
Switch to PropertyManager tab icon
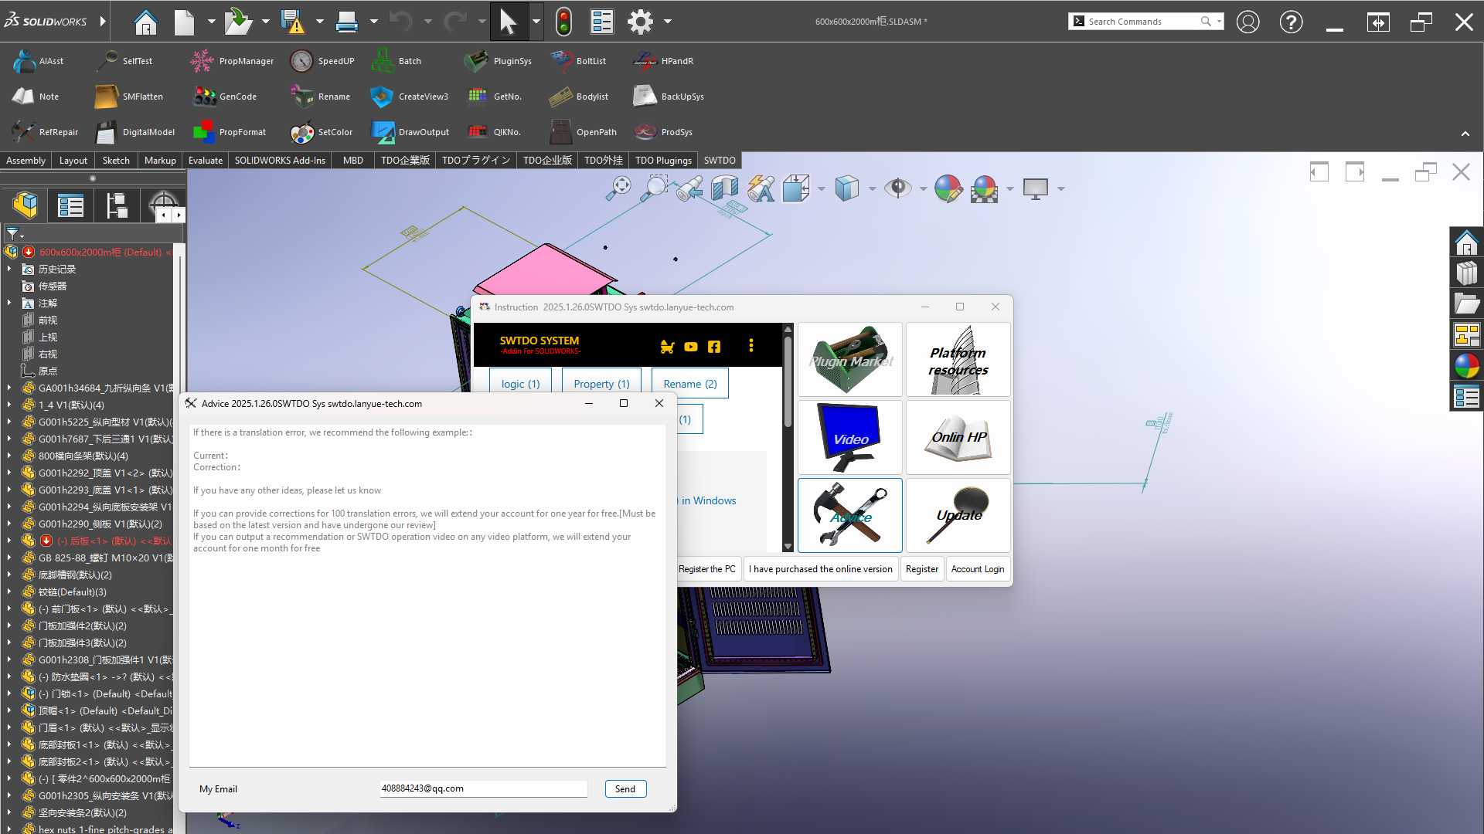pyautogui.click(x=70, y=206)
